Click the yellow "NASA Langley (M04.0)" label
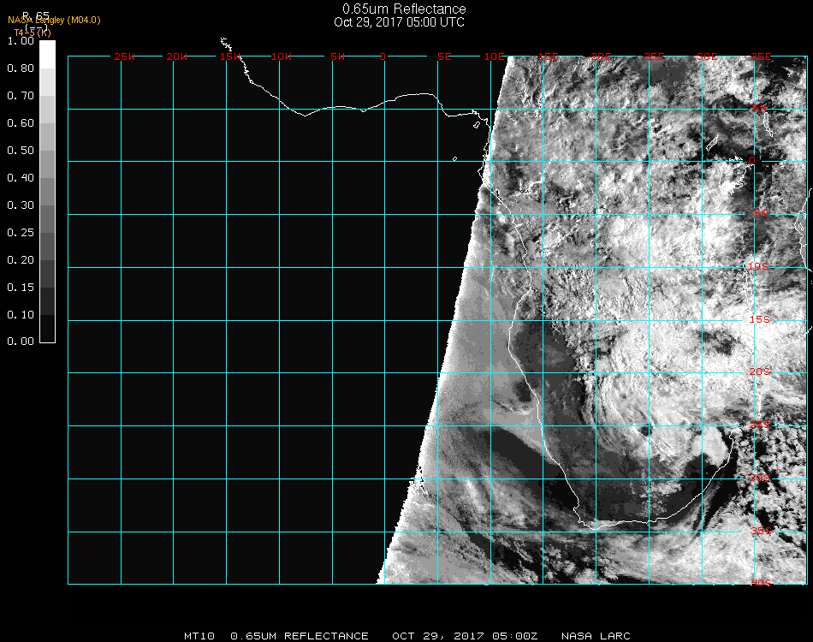 click(x=54, y=20)
